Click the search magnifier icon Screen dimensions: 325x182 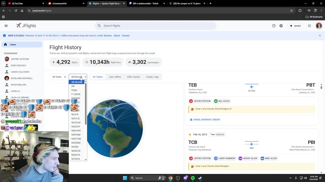pyautogui.click(x=99, y=26)
